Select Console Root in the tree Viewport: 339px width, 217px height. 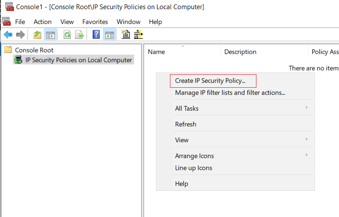(x=34, y=50)
